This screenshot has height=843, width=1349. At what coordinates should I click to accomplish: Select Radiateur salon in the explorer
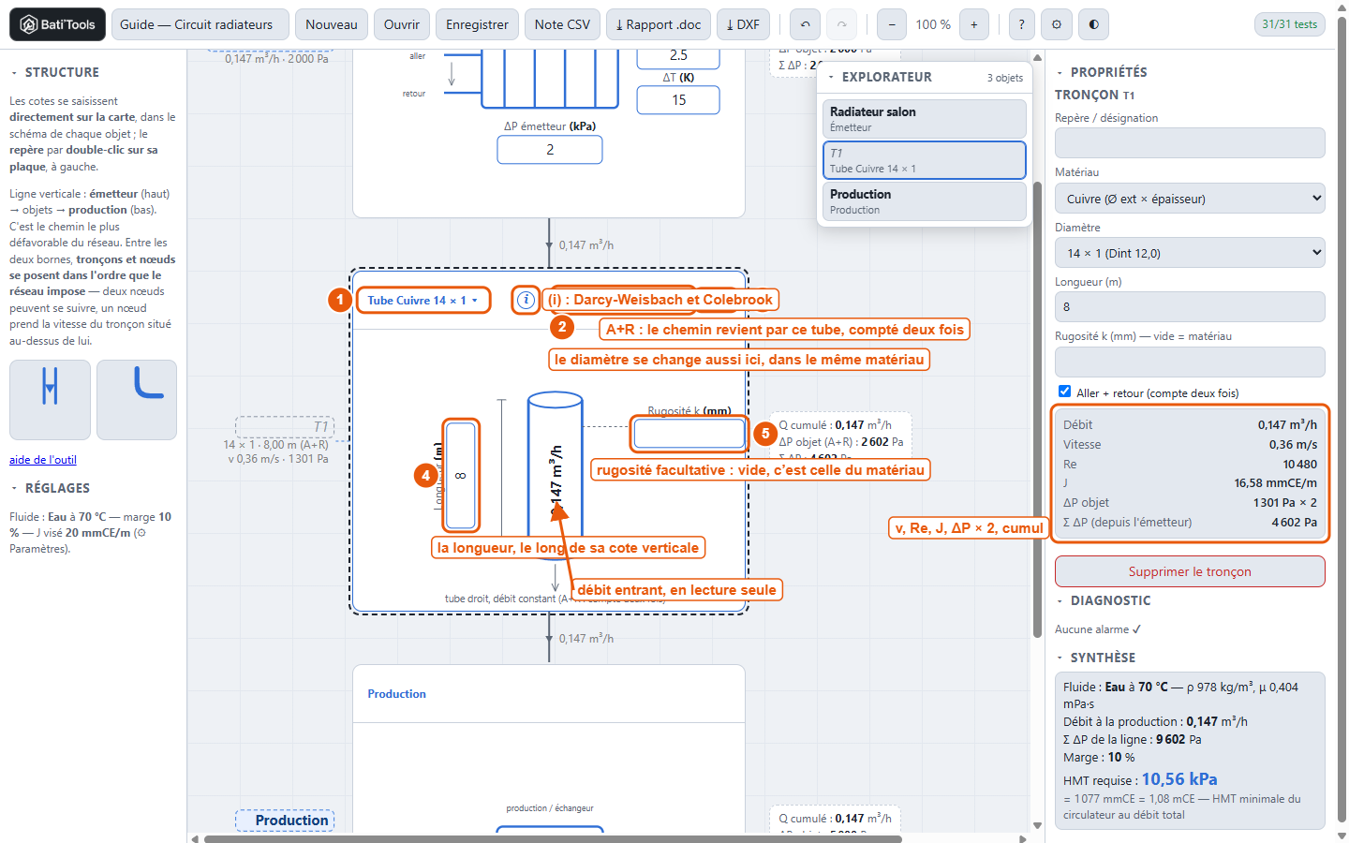pos(924,119)
